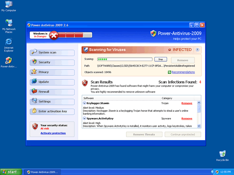
Task: Remove the Spyware.ActivityKey threat
Action: [187, 118]
